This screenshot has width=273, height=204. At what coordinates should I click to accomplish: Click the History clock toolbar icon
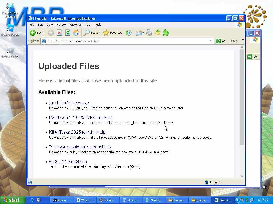click(129, 33)
